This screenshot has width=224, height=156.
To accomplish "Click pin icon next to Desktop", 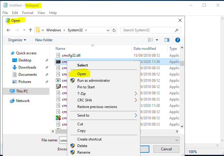I will (47, 60).
